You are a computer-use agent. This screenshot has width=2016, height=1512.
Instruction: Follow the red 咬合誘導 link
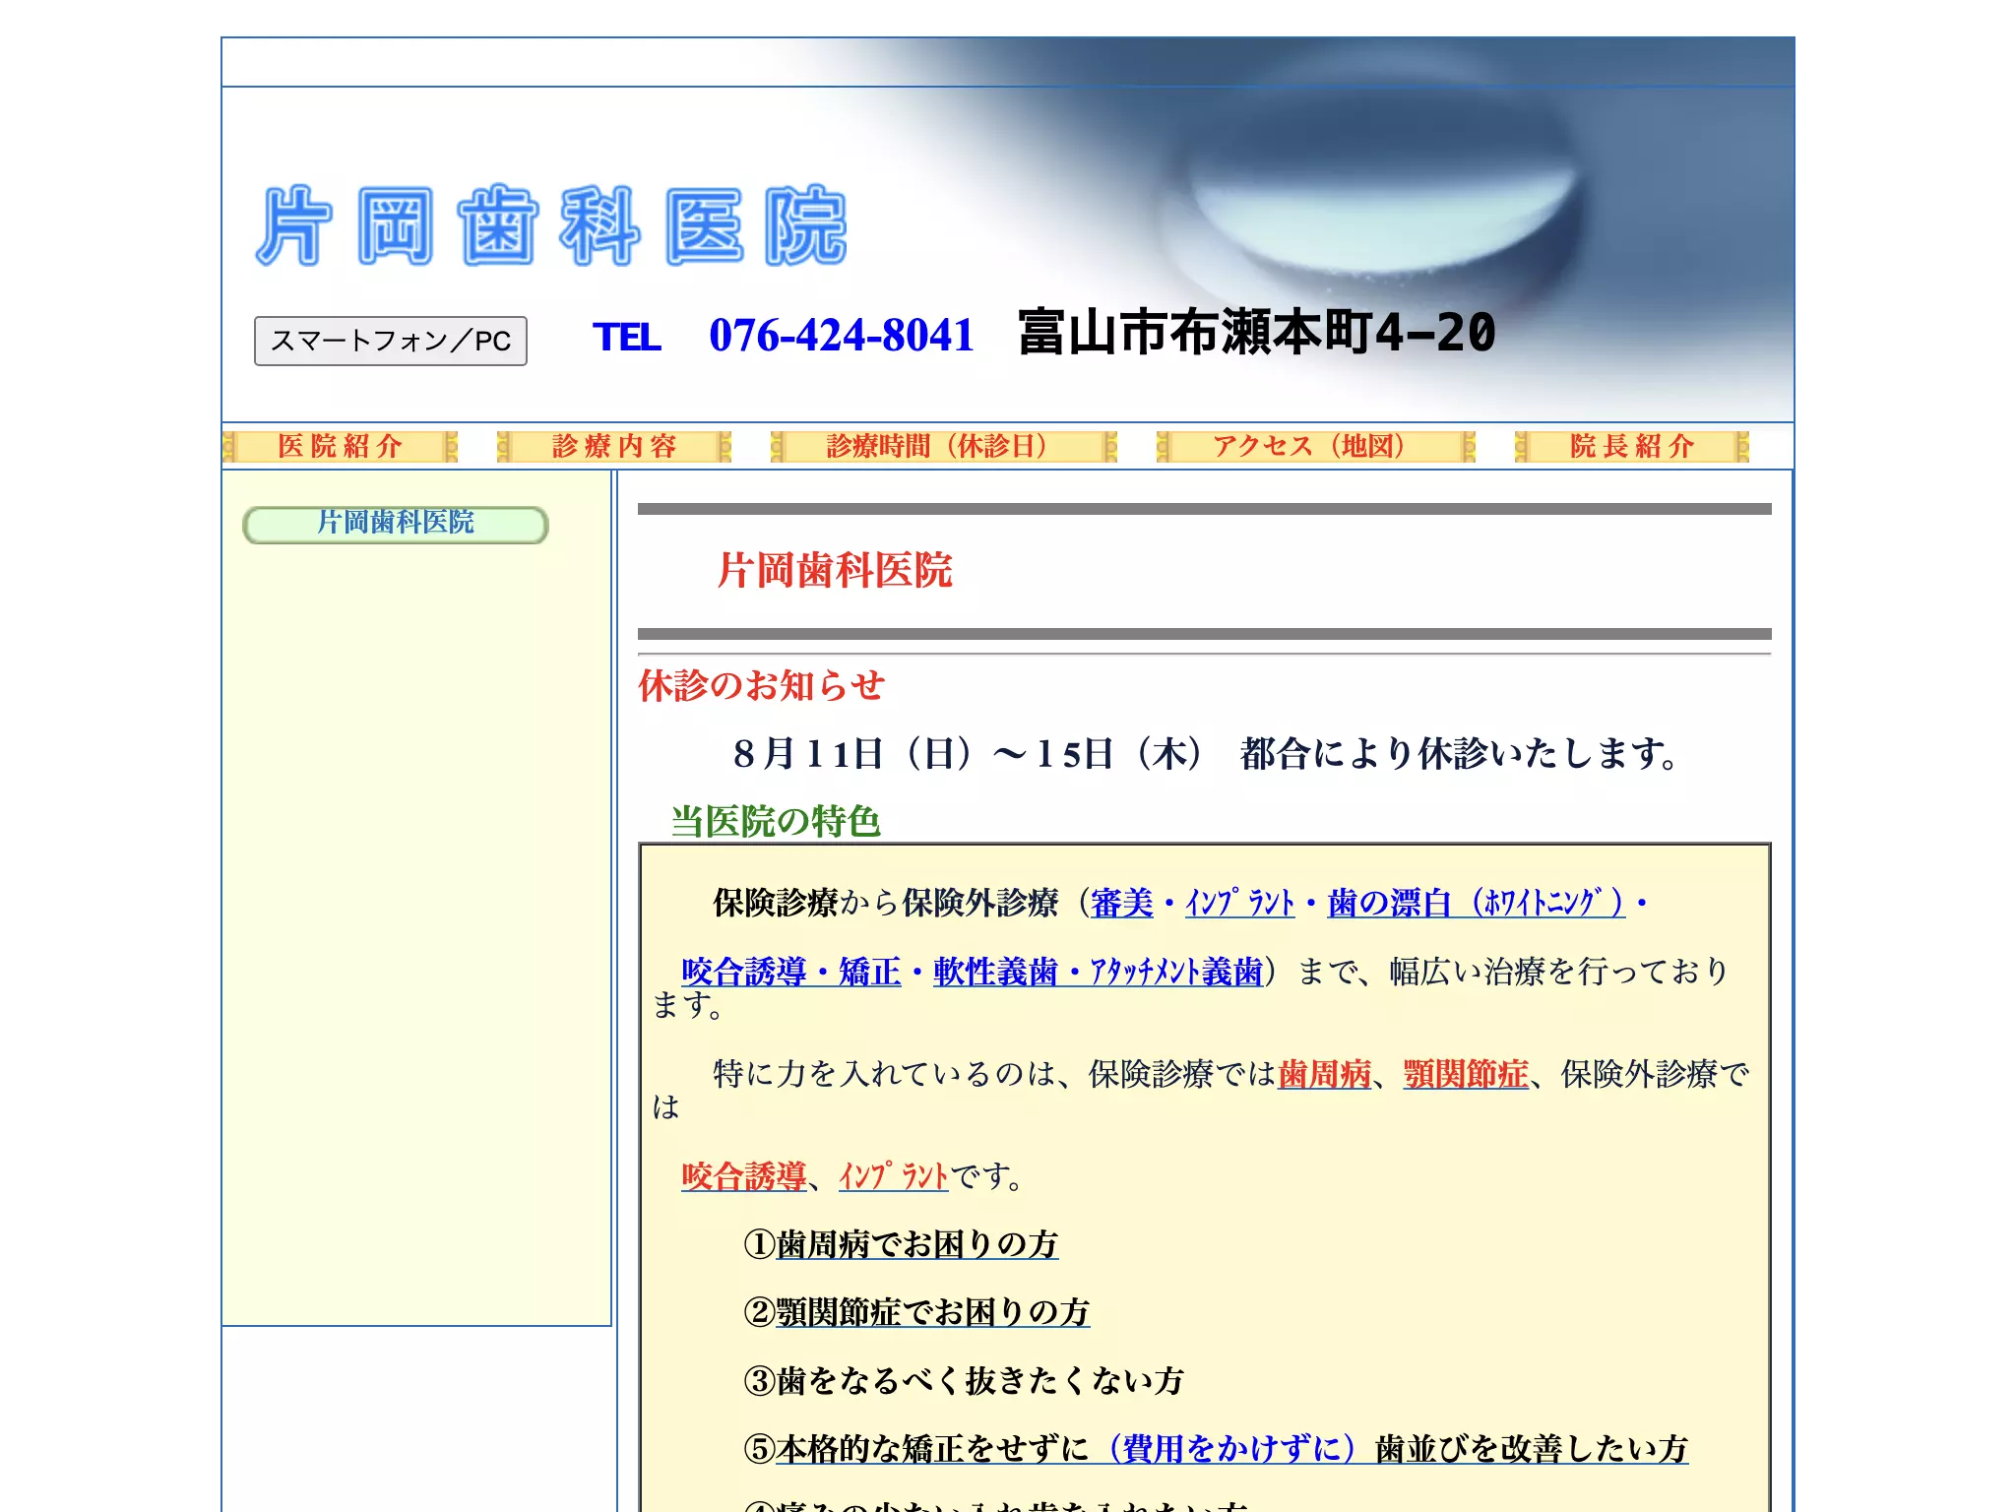743,1176
